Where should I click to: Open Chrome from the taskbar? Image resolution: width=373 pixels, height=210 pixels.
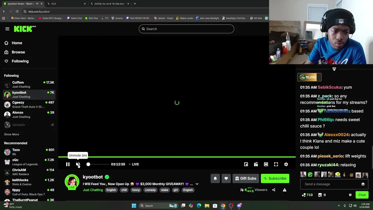[223, 206]
